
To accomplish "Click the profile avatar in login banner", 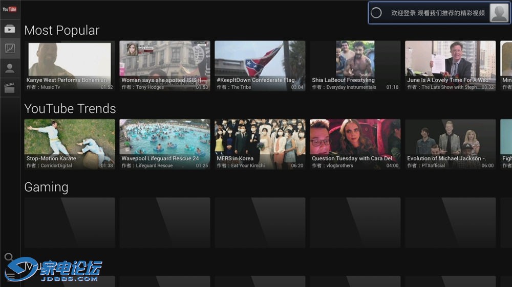I will (x=499, y=13).
